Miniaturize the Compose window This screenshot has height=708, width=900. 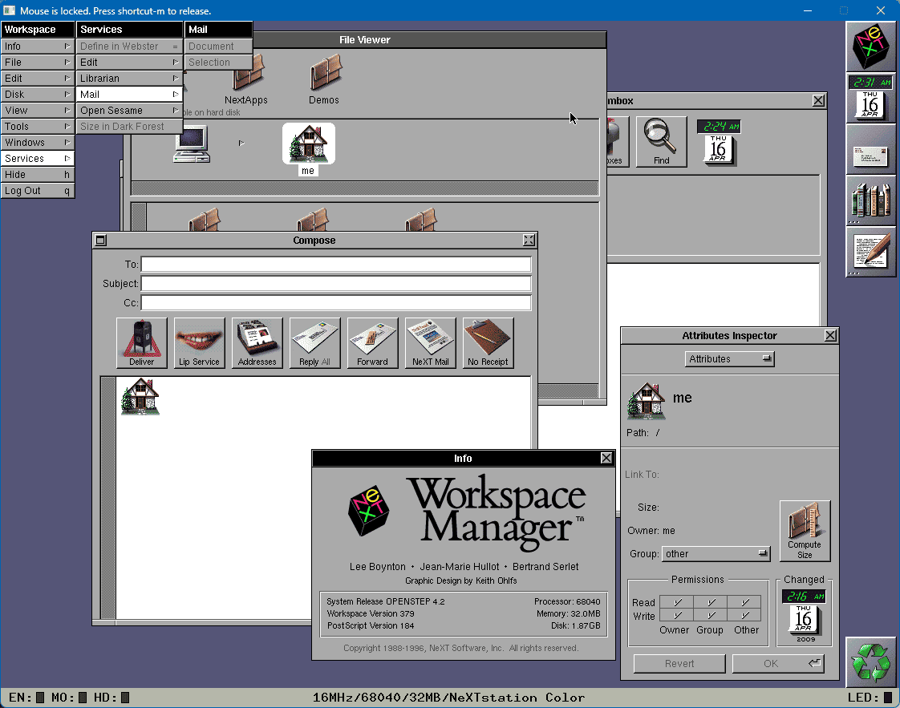(x=100, y=241)
